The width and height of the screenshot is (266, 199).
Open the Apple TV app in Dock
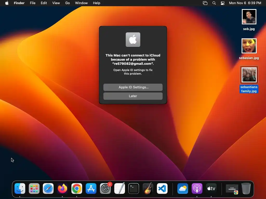click(211, 189)
